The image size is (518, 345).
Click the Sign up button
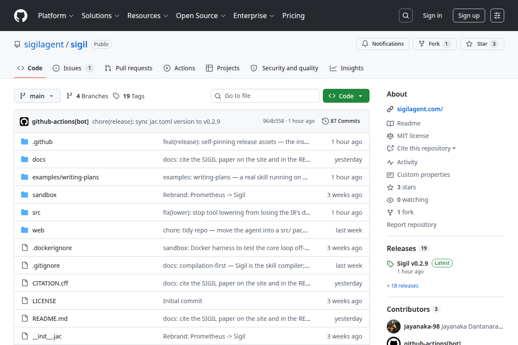point(469,16)
